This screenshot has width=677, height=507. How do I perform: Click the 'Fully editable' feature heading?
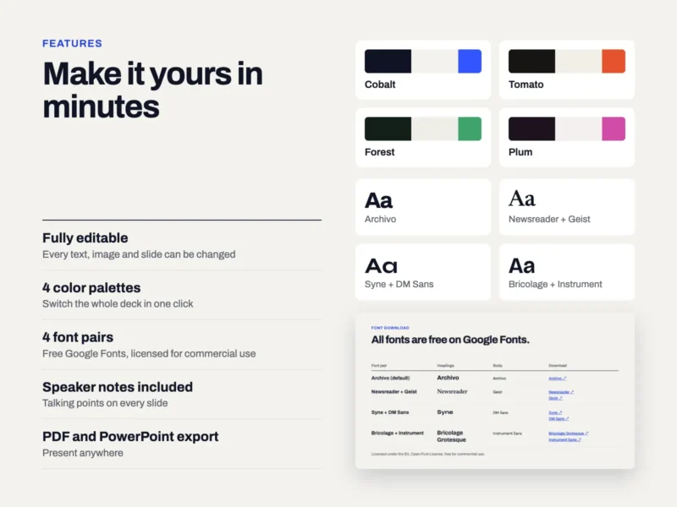(85, 238)
